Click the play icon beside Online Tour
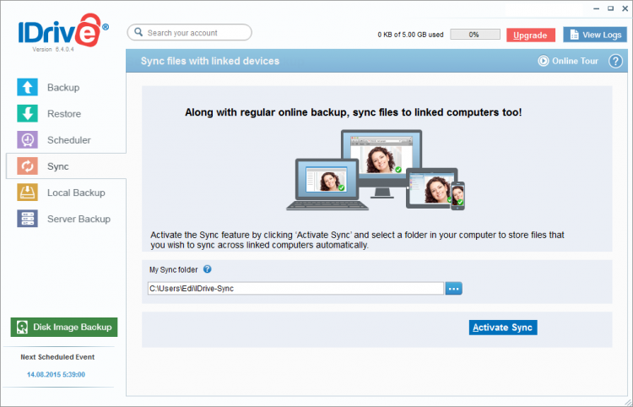Viewport: 633px width, 407px height. [x=544, y=61]
